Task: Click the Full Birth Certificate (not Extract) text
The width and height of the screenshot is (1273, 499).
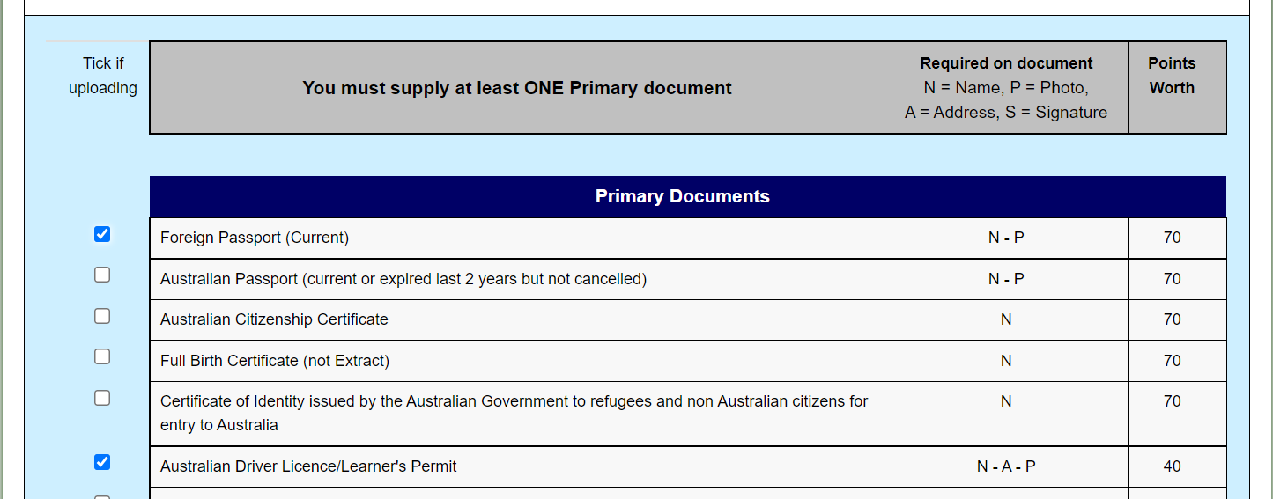Action: [x=275, y=361]
